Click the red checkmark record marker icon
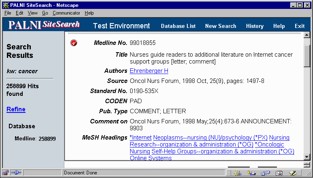Image resolution: width=313 pixels, height=178 pixels. pos(74,43)
